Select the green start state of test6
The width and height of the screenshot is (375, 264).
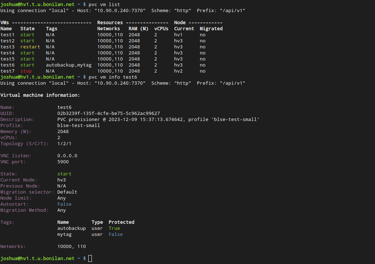tap(27, 65)
